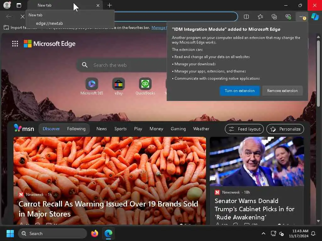Click the edge://newtab tooltip text
322x241 pixels.
[49, 23]
